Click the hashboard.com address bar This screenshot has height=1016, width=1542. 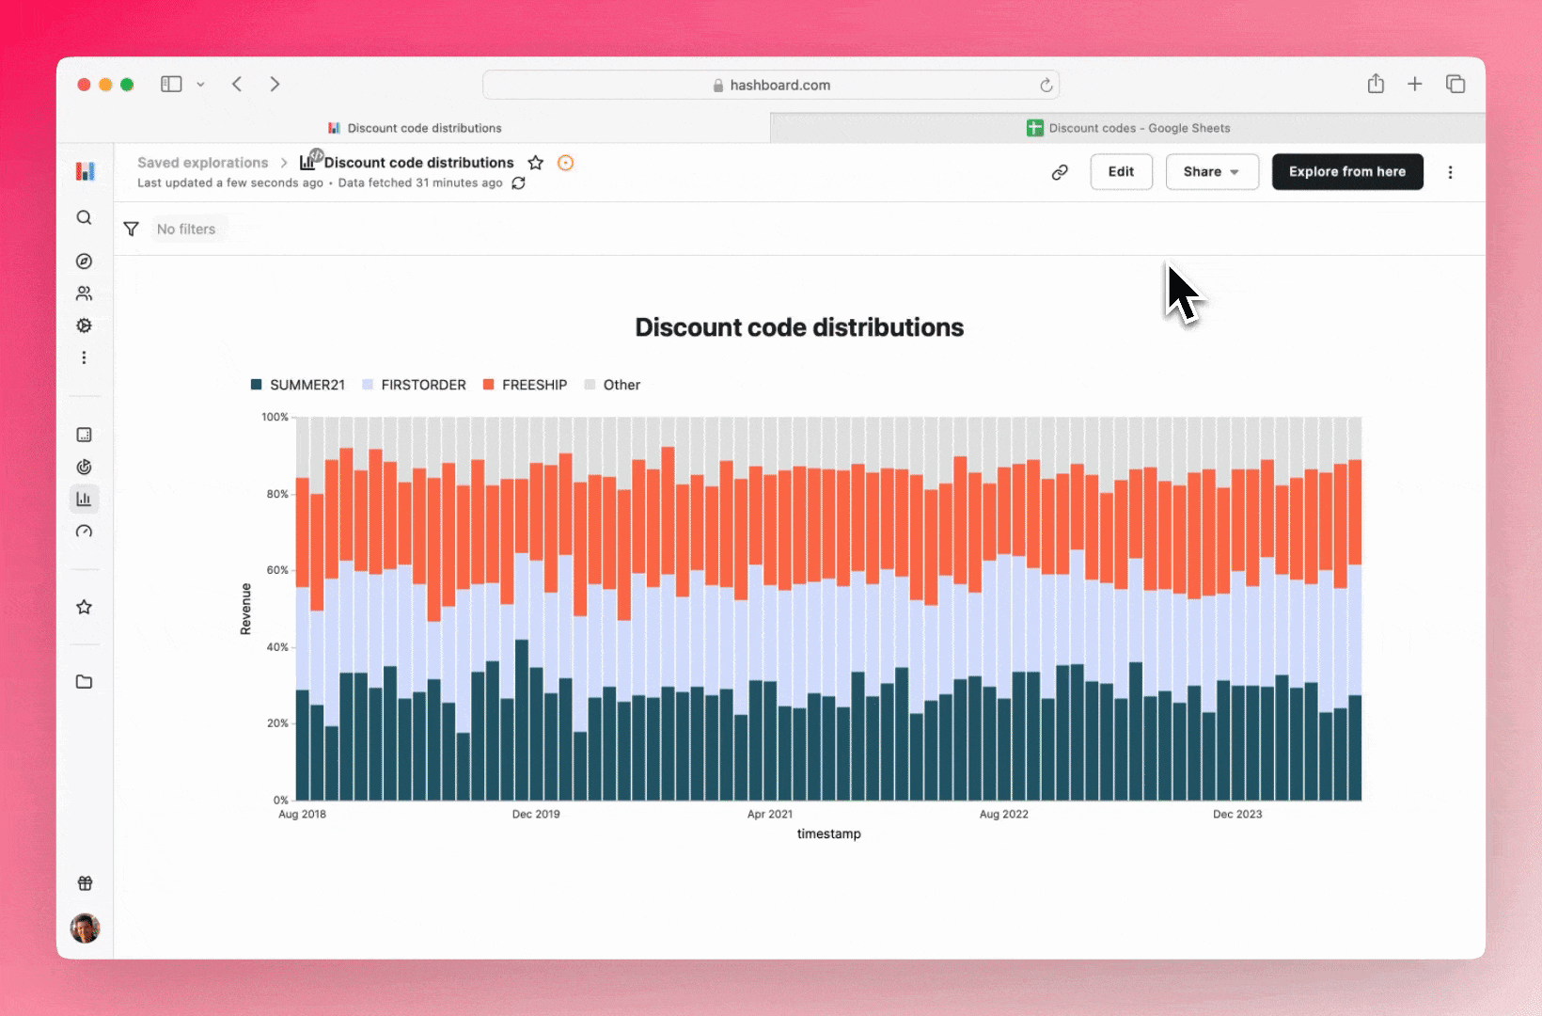771,85
